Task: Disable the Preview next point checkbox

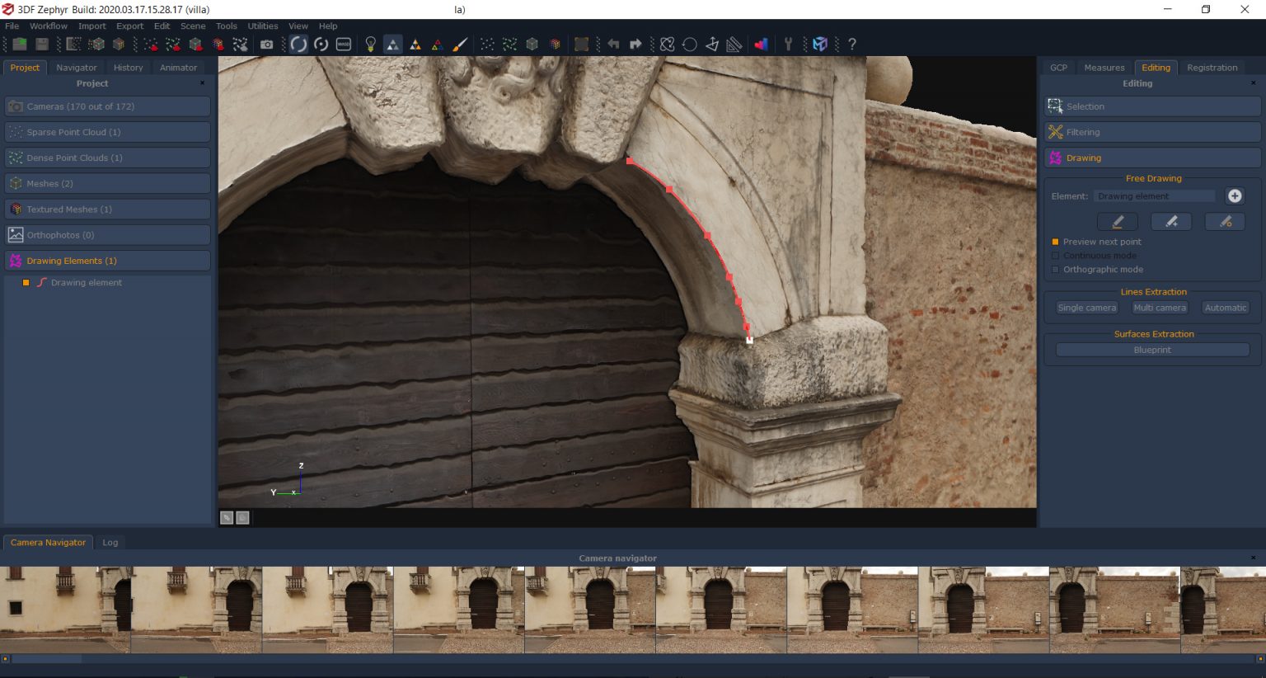Action: [x=1056, y=242]
